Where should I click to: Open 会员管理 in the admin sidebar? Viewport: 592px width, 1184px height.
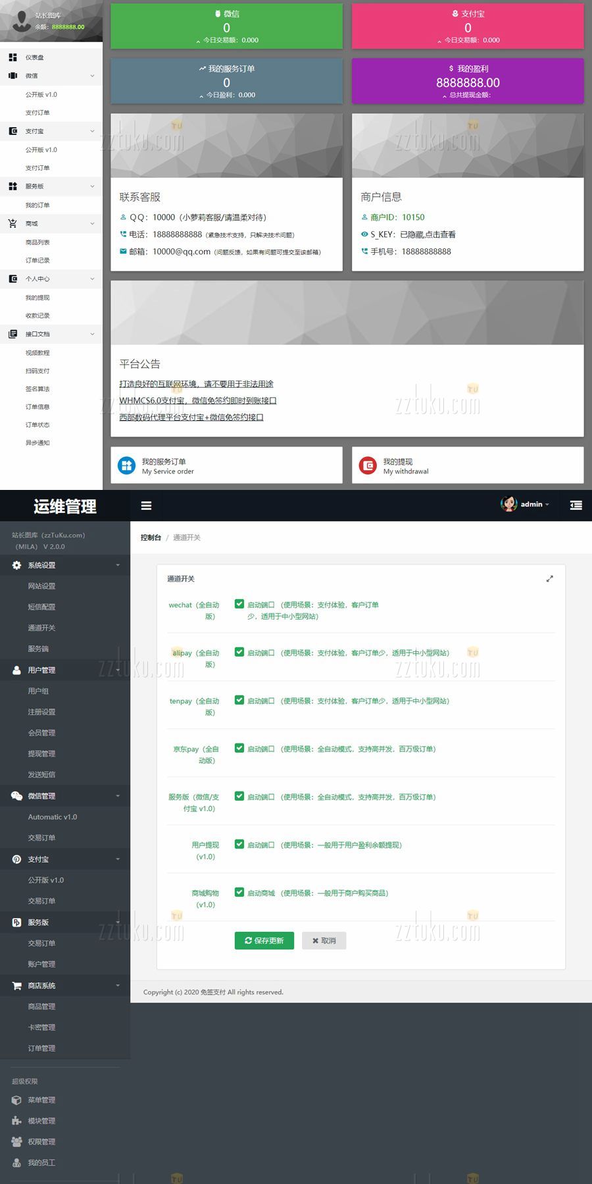(41, 733)
